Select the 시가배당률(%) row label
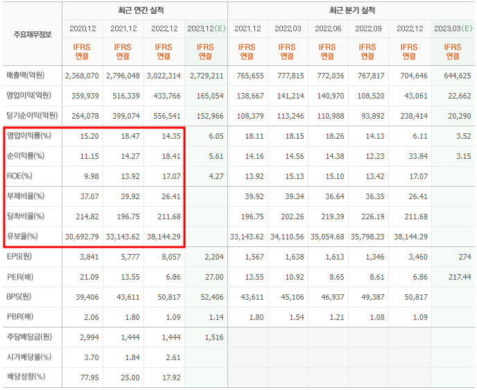This screenshot has width=477, height=390. (29, 357)
